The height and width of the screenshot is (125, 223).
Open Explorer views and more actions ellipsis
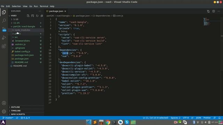40,11
